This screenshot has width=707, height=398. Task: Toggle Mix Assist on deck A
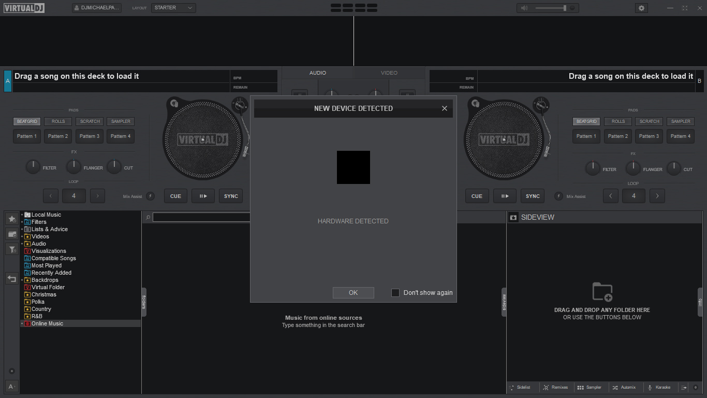(150, 196)
